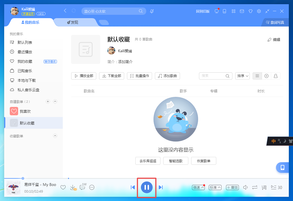Toggle the 音效 sound effect switch

pos(232,187)
